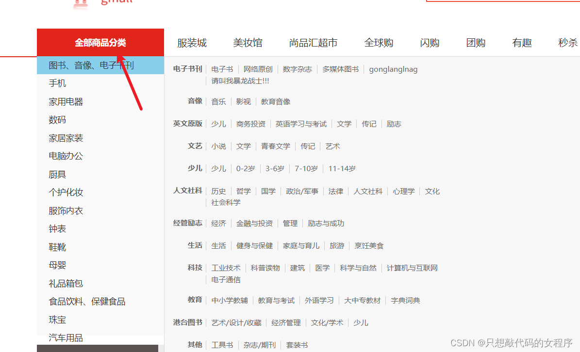
Task: Open the 电脑办公 category
Action: point(66,156)
